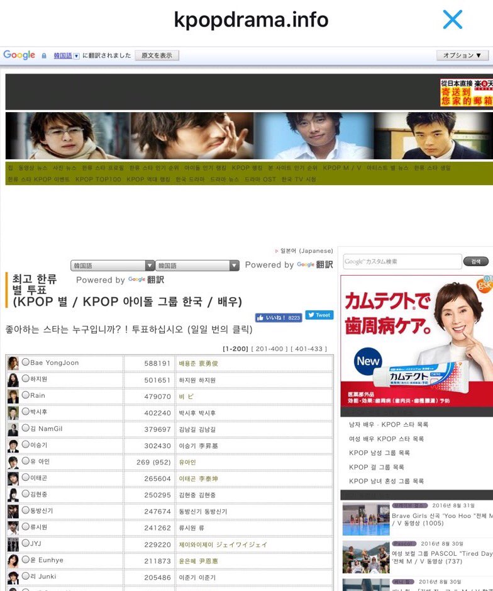Viewport: 493px width, 591px height.
Task: Close the kpopdrama.info browser view
Action: coord(452,20)
